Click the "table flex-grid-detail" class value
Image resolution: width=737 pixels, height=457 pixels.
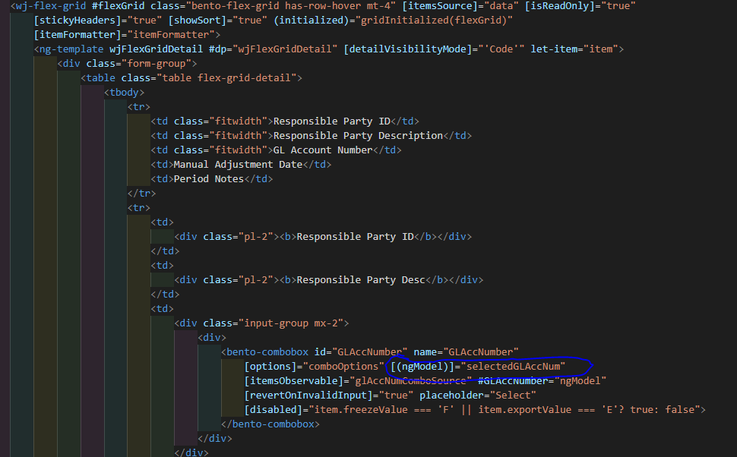pos(226,78)
